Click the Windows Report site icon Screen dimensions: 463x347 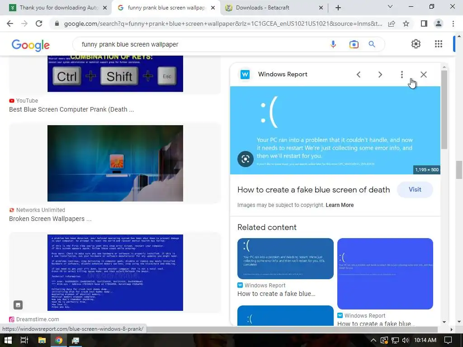pyautogui.click(x=245, y=75)
